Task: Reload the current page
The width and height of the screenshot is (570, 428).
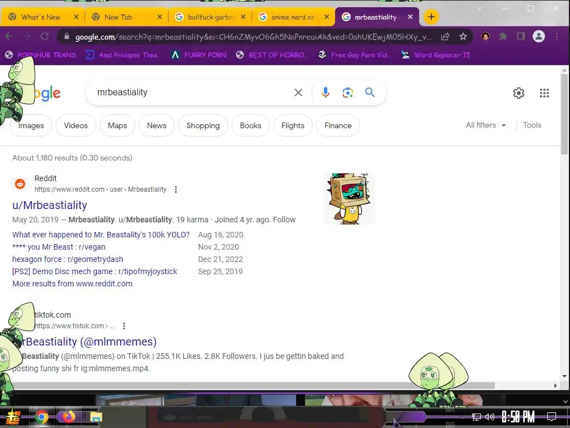Action: (x=45, y=36)
